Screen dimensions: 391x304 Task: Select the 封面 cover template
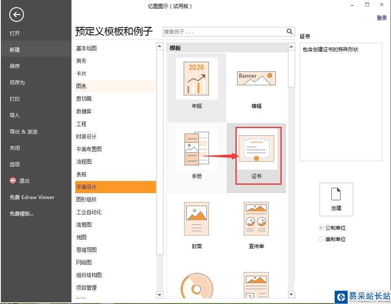(196, 225)
